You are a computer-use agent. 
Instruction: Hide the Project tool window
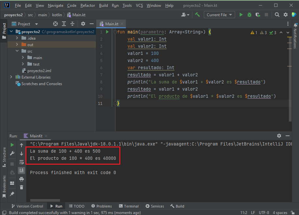tap(92, 24)
